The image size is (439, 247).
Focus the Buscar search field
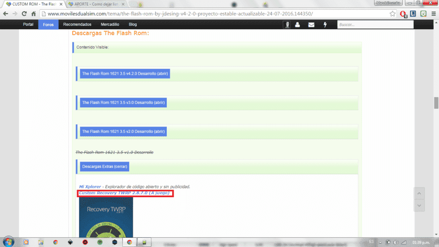pos(375,24)
